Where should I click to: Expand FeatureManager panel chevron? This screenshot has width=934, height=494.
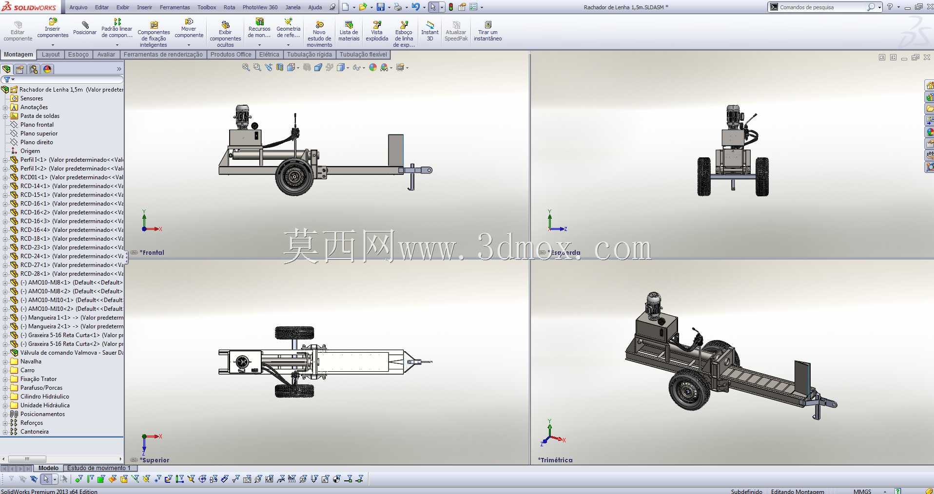click(119, 69)
